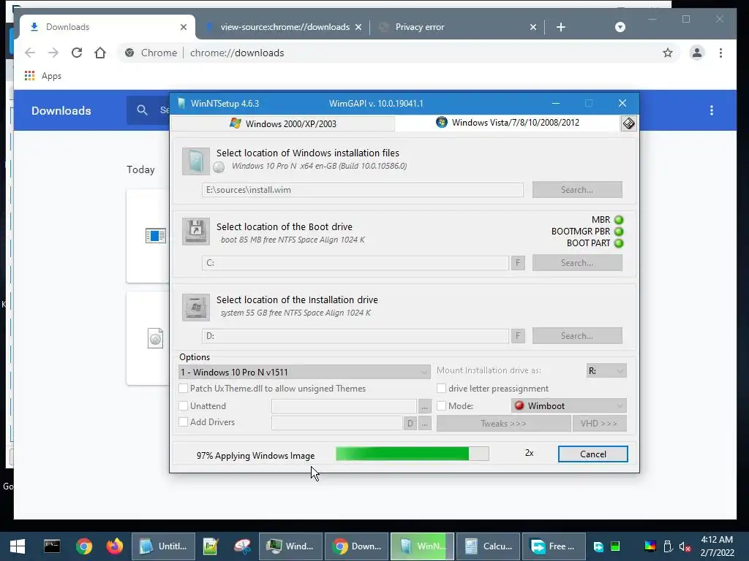Enable Patch UxTheme.dll checkbox

[x=183, y=389]
